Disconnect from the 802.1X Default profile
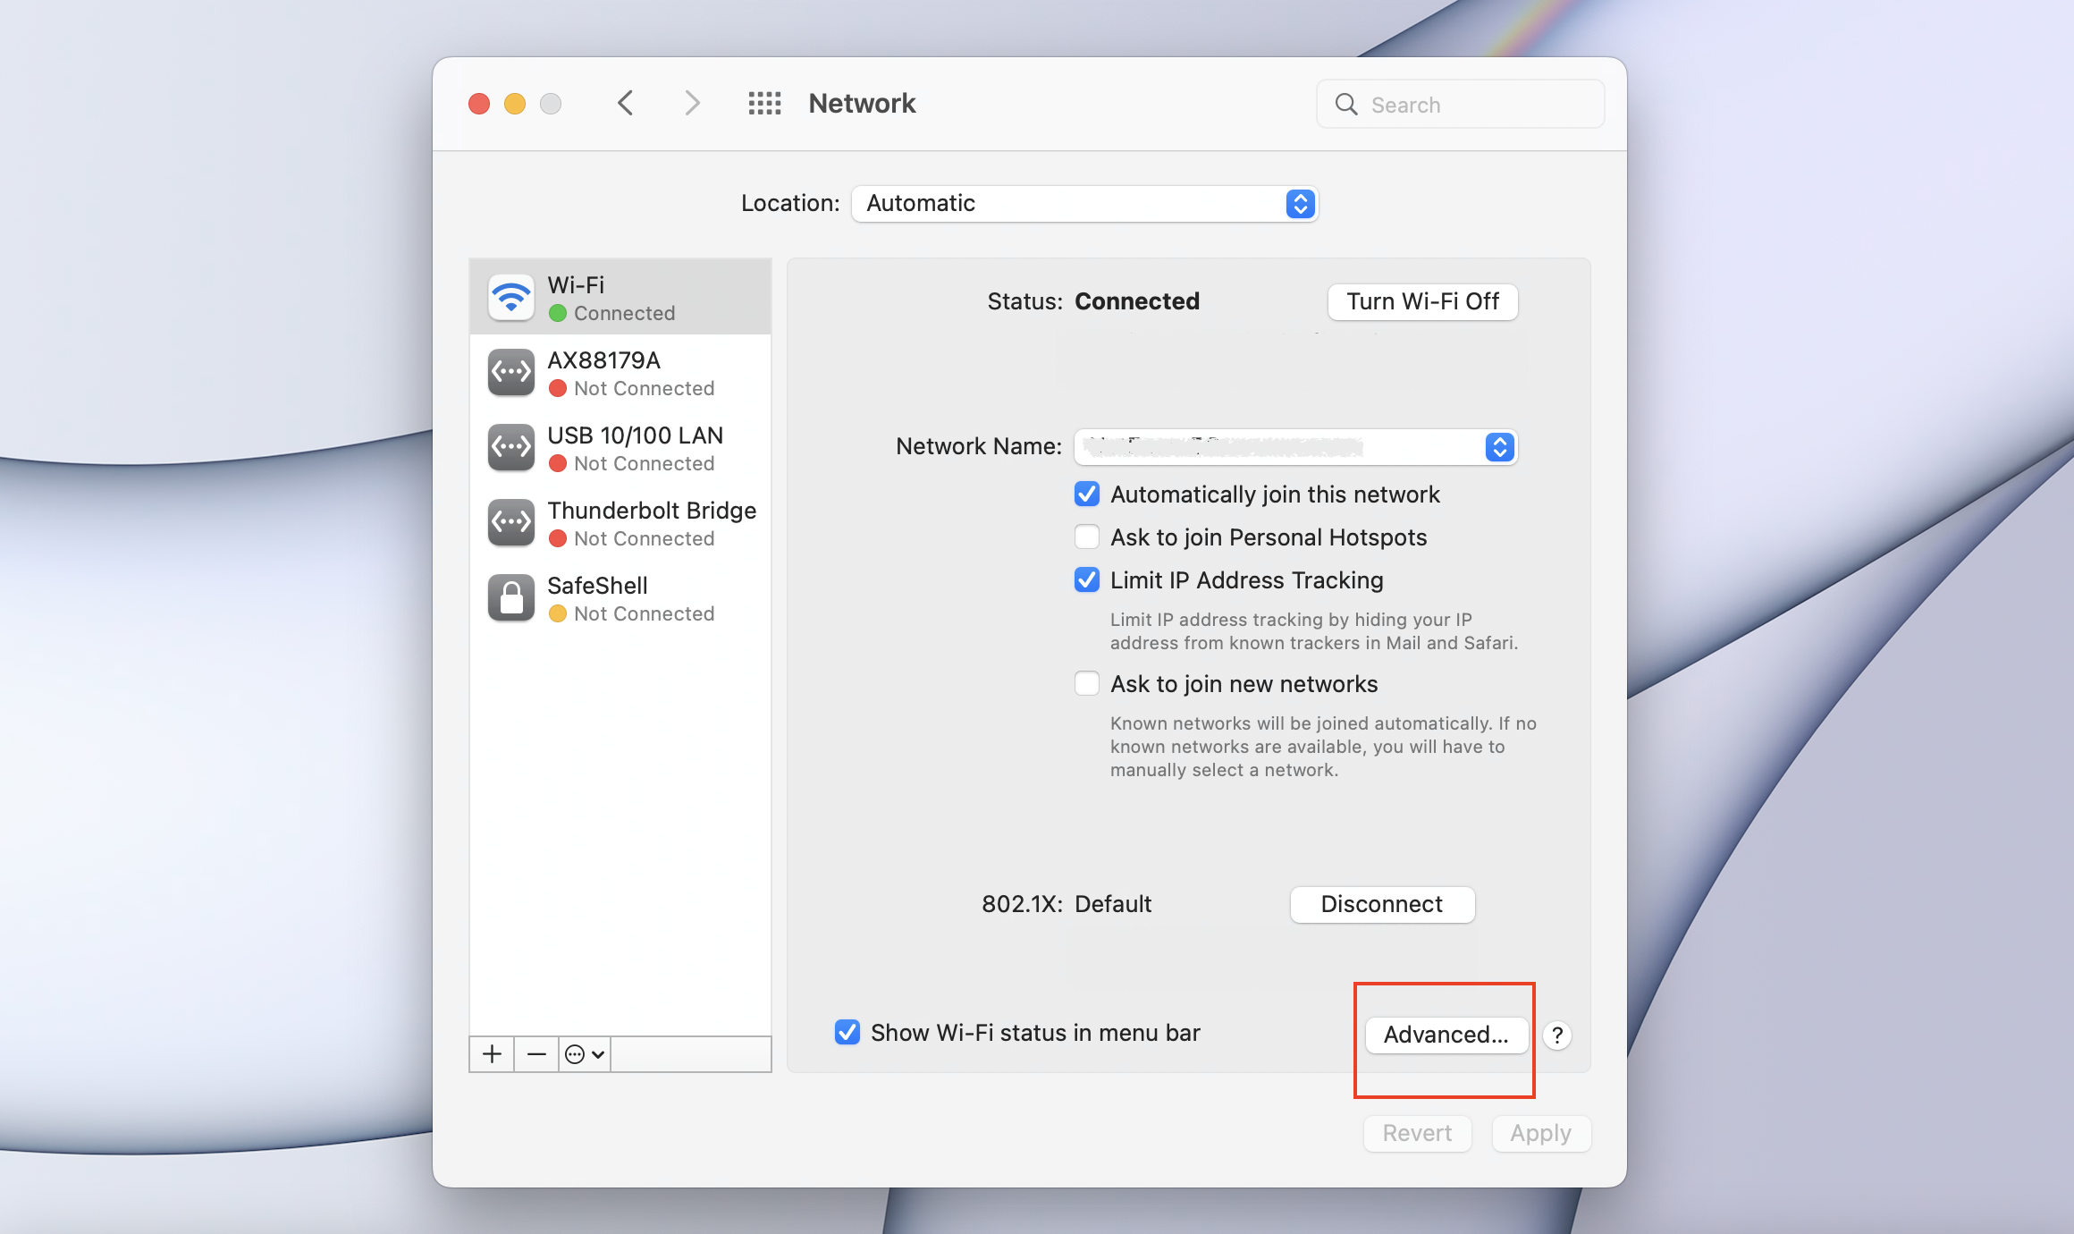Image resolution: width=2074 pixels, height=1234 pixels. (1381, 904)
